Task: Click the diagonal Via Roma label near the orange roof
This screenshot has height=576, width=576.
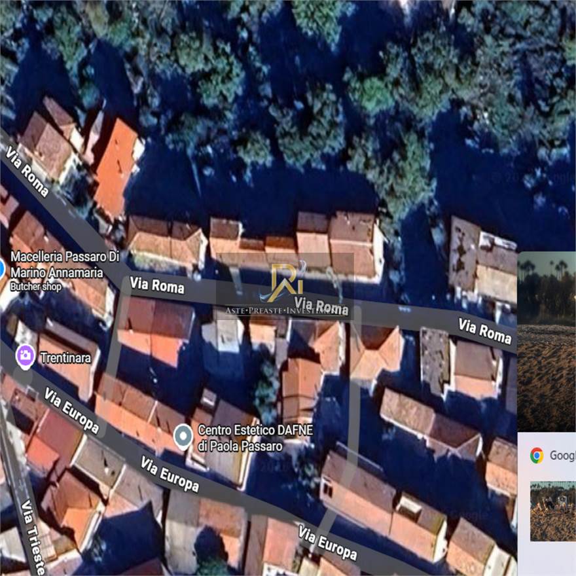Action: point(27,171)
